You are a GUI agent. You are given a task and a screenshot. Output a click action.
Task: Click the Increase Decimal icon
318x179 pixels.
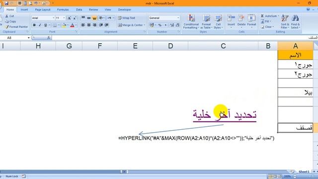172,25
